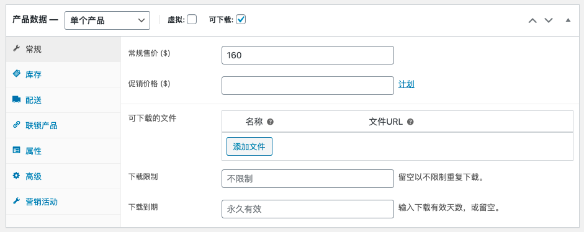Click the gear icon beside 高级

coord(16,176)
